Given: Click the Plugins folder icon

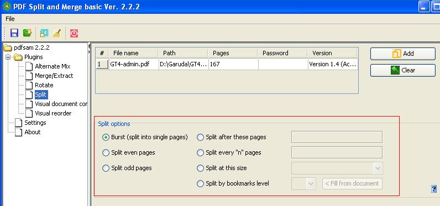Looking at the screenshot, I should pos(18,57).
